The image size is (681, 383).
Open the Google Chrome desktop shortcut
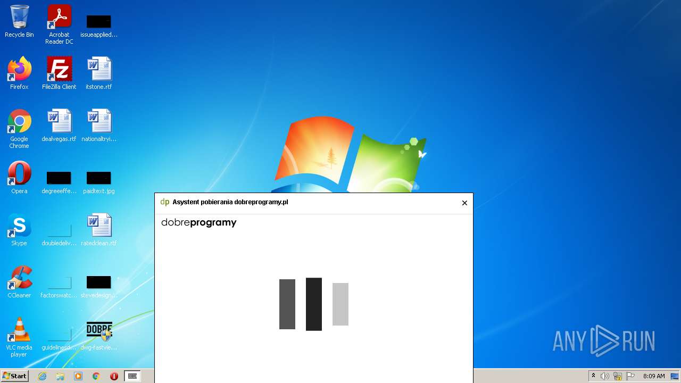[19, 129]
